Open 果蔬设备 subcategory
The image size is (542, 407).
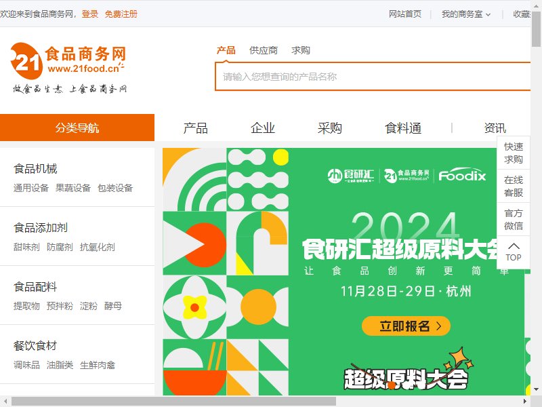(73, 188)
